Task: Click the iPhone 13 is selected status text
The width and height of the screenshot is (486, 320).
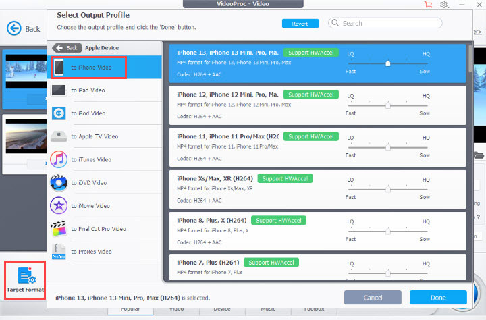Action: 133,298
